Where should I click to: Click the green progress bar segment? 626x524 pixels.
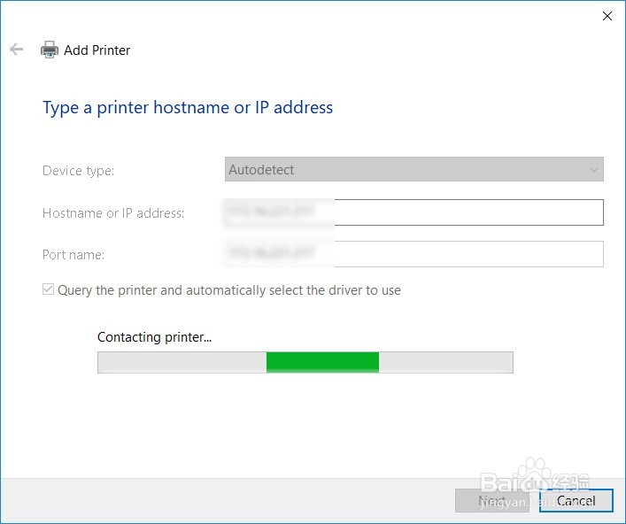[x=322, y=362]
